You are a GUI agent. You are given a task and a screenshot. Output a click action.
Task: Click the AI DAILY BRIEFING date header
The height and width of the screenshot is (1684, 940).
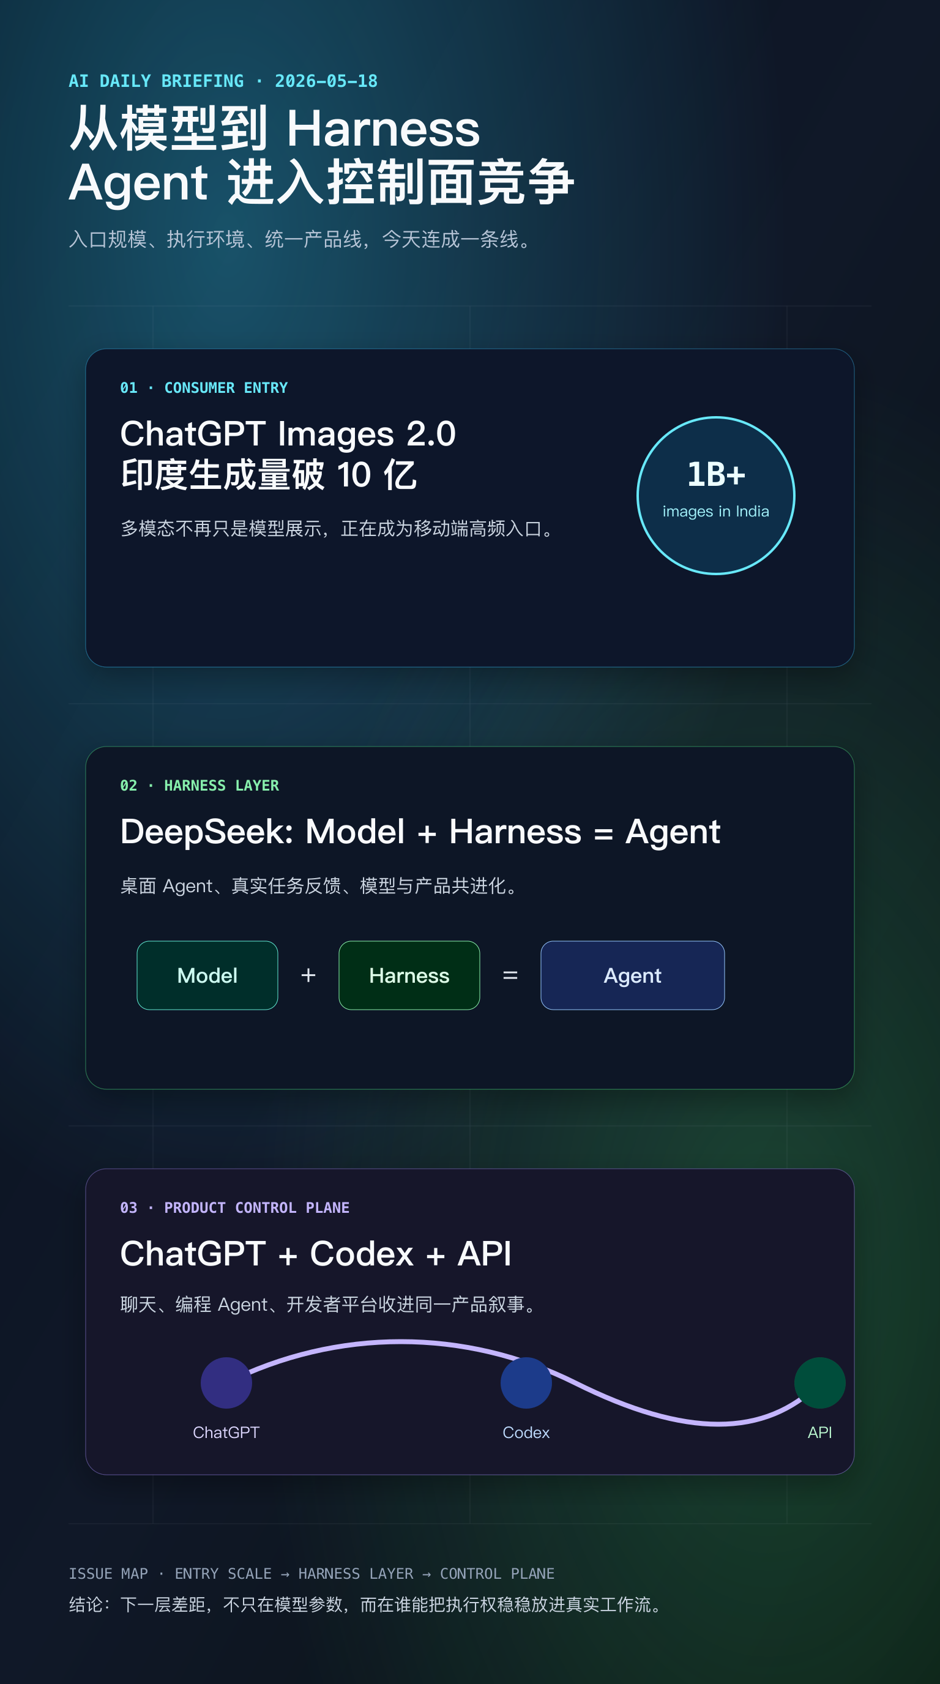pos(223,81)
